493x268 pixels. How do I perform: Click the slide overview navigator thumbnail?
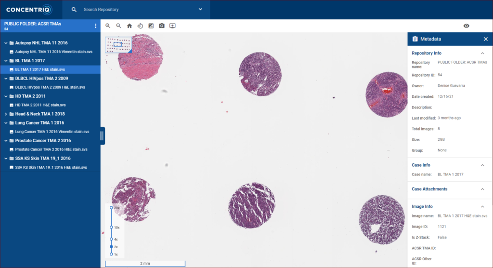point(118,45)
